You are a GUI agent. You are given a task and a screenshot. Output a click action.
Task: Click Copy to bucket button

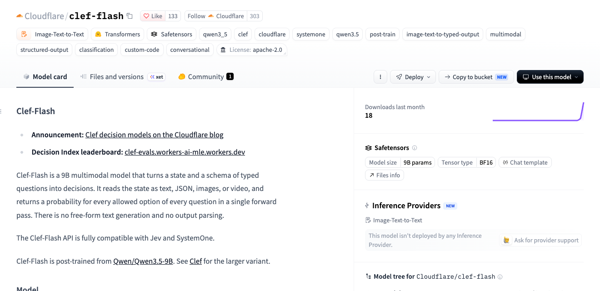point(476,77)
